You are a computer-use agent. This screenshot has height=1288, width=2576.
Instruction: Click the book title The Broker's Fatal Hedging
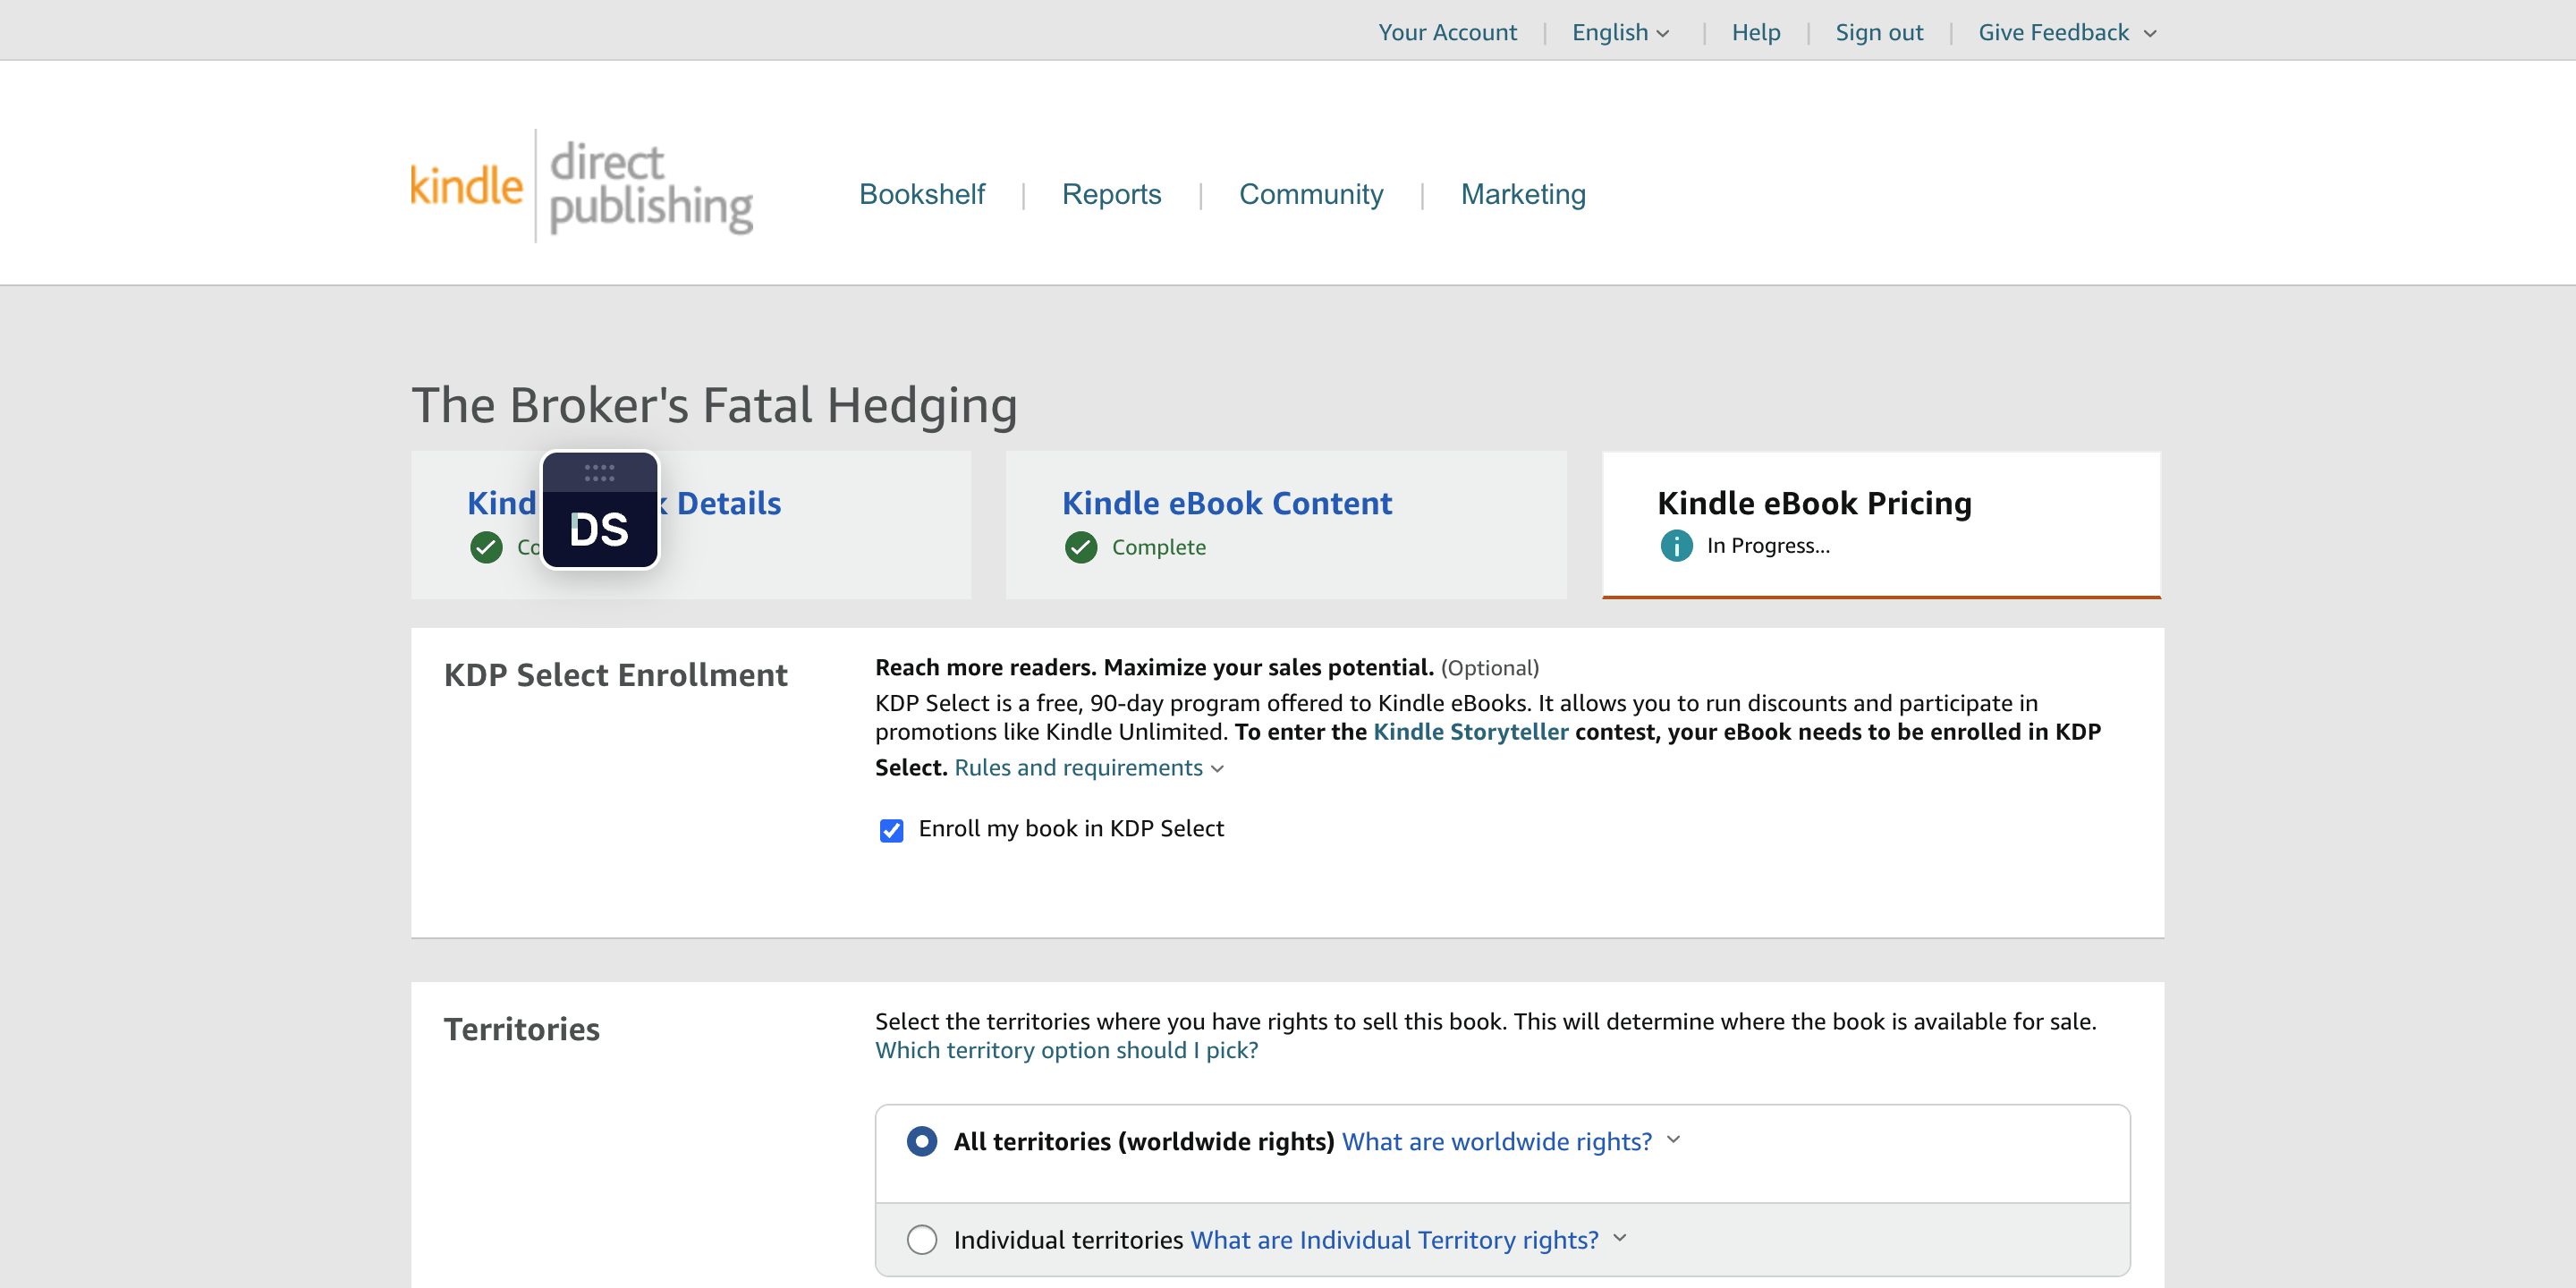pos(714,405)
